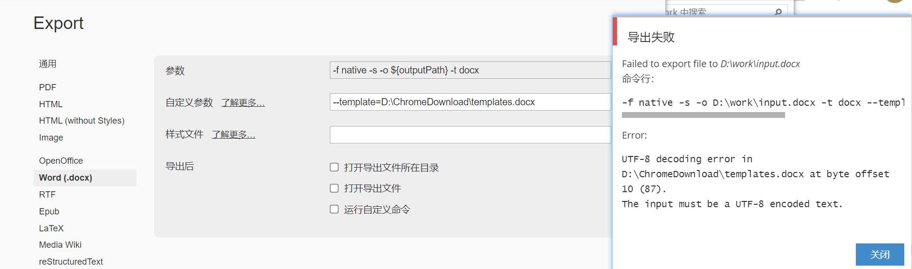
Task: Click the search magnifier icon
Action: point(778,12)
